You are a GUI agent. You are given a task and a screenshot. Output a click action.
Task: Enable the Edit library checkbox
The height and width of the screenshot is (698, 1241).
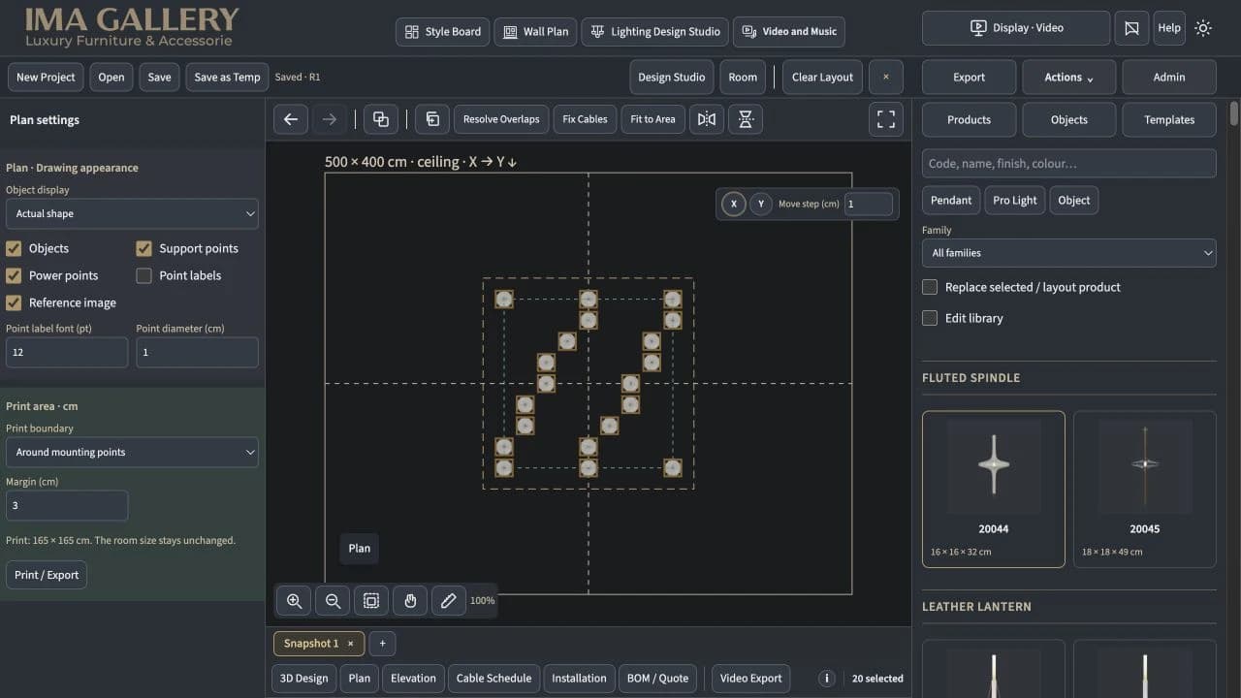click(x=930, y=318)
